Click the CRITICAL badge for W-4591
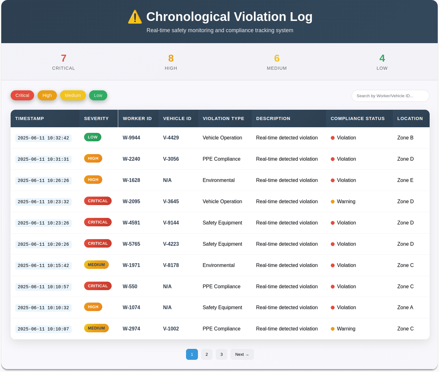The image size is (439, 372). tap(98, 222)
